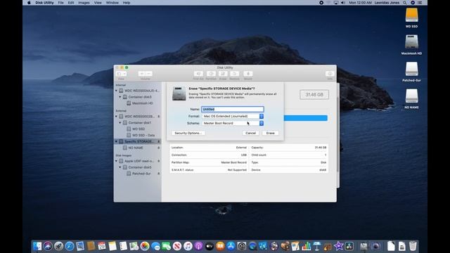
Task: Open the Scheme dropdown menu
Action: [233, 123]
